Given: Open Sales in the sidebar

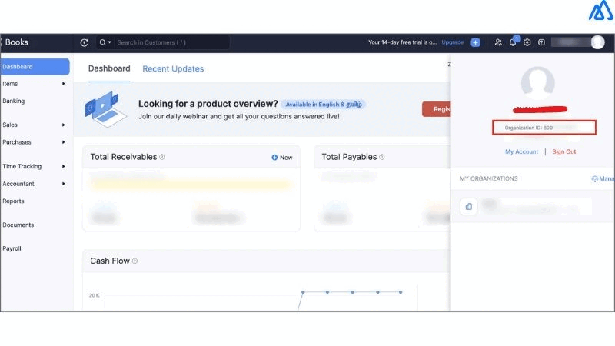Looking at the screenshot, I should pyautogui.click(x=10, y=125).
